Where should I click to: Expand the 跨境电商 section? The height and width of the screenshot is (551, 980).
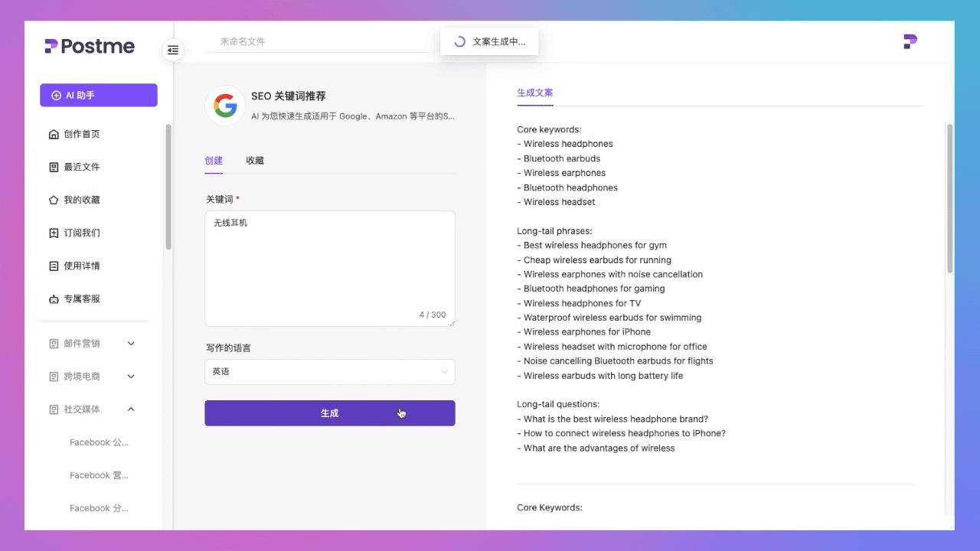click(130, 376)
